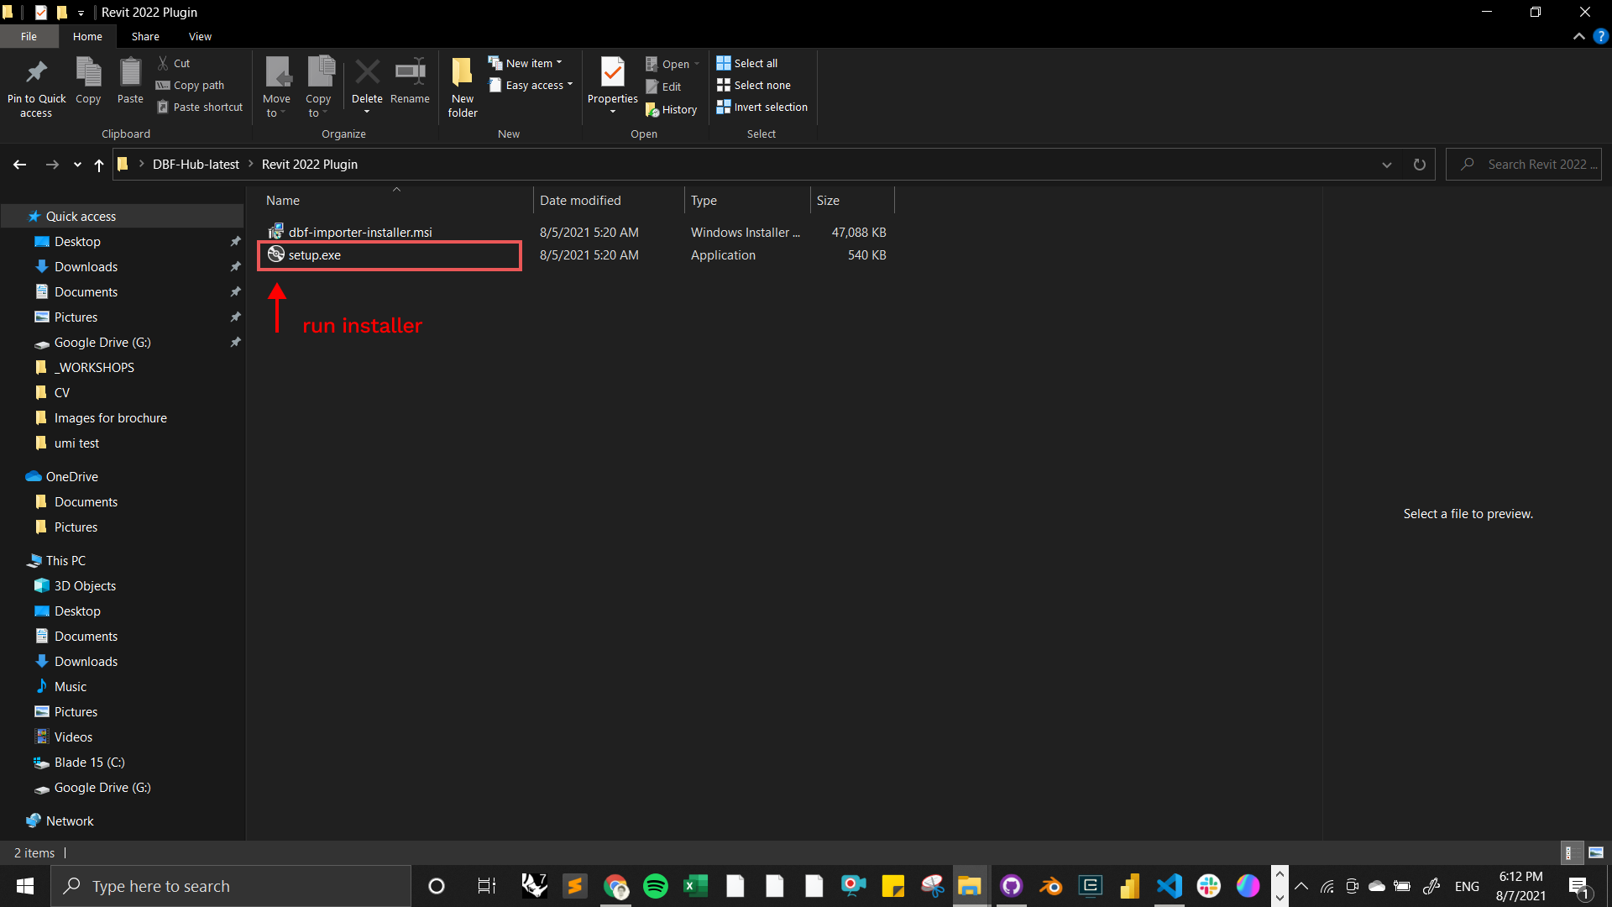
Task: Refresh the current folder
Action: [x=1419, y=165]
